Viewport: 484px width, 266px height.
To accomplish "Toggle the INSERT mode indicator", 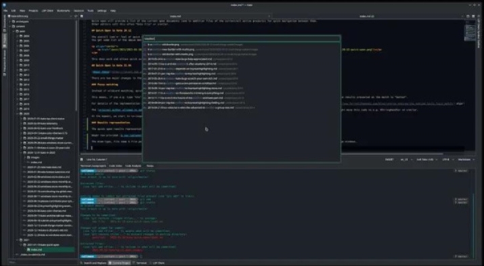I will click(x=389, y=160).
